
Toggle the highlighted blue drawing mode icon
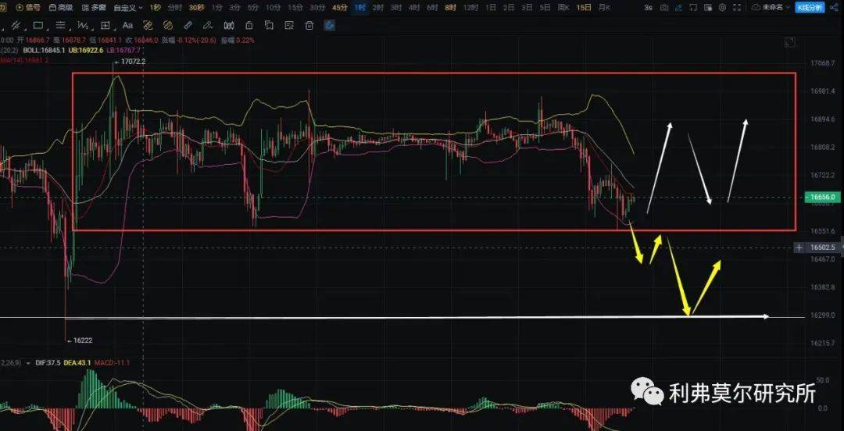point(329,25)
